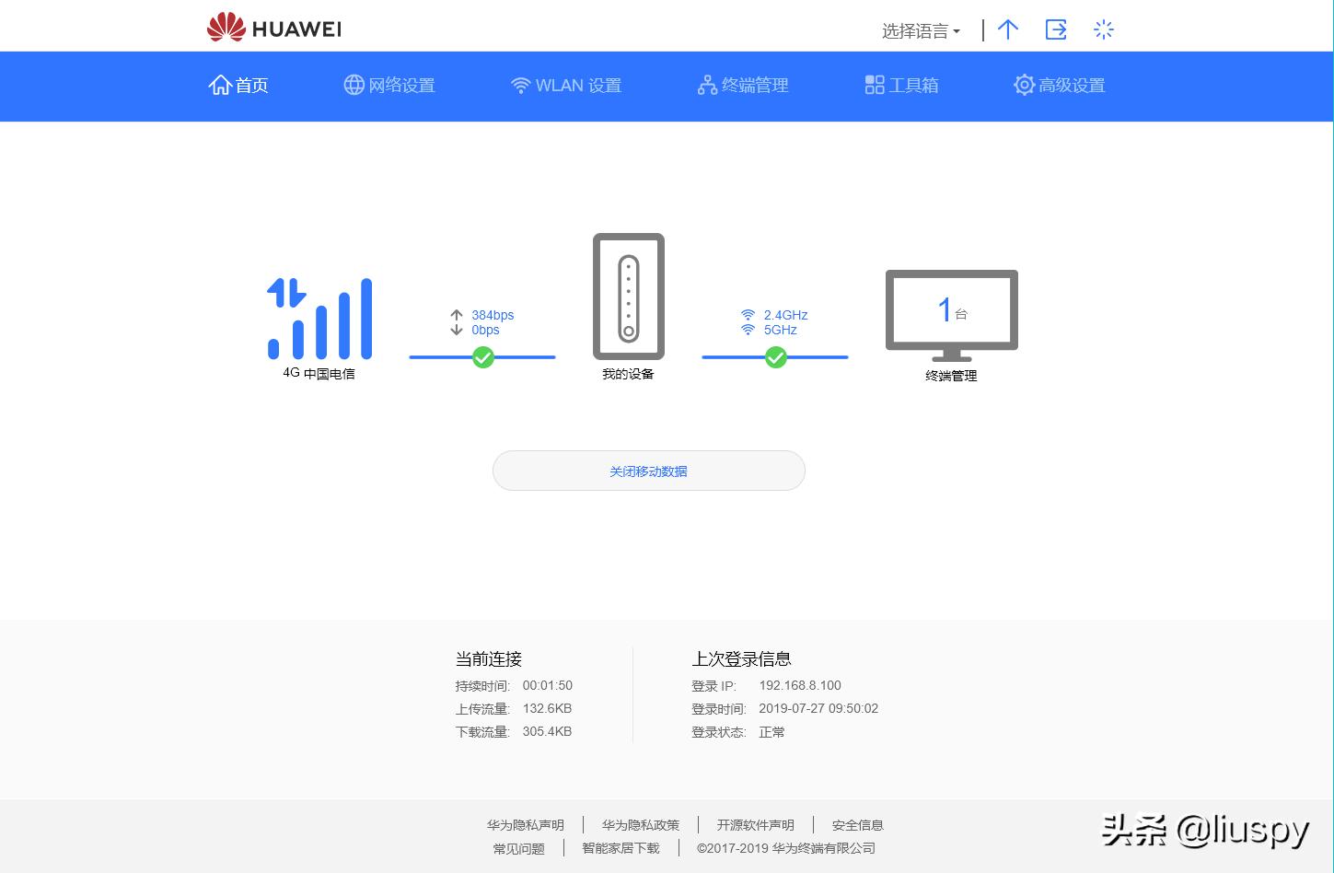Click the WLAN signal icon in navigation

pyautogui.click(x=520, y=85)
